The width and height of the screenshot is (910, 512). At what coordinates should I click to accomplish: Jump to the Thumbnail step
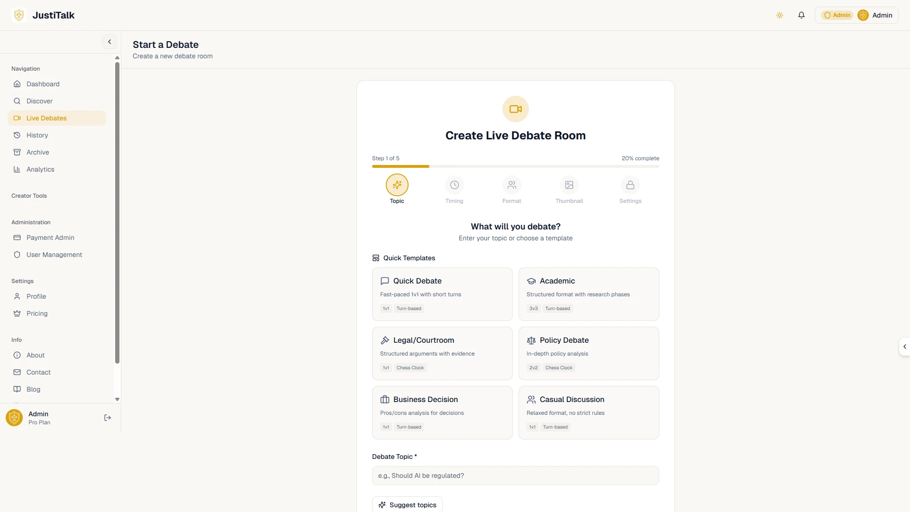[569, 189]
